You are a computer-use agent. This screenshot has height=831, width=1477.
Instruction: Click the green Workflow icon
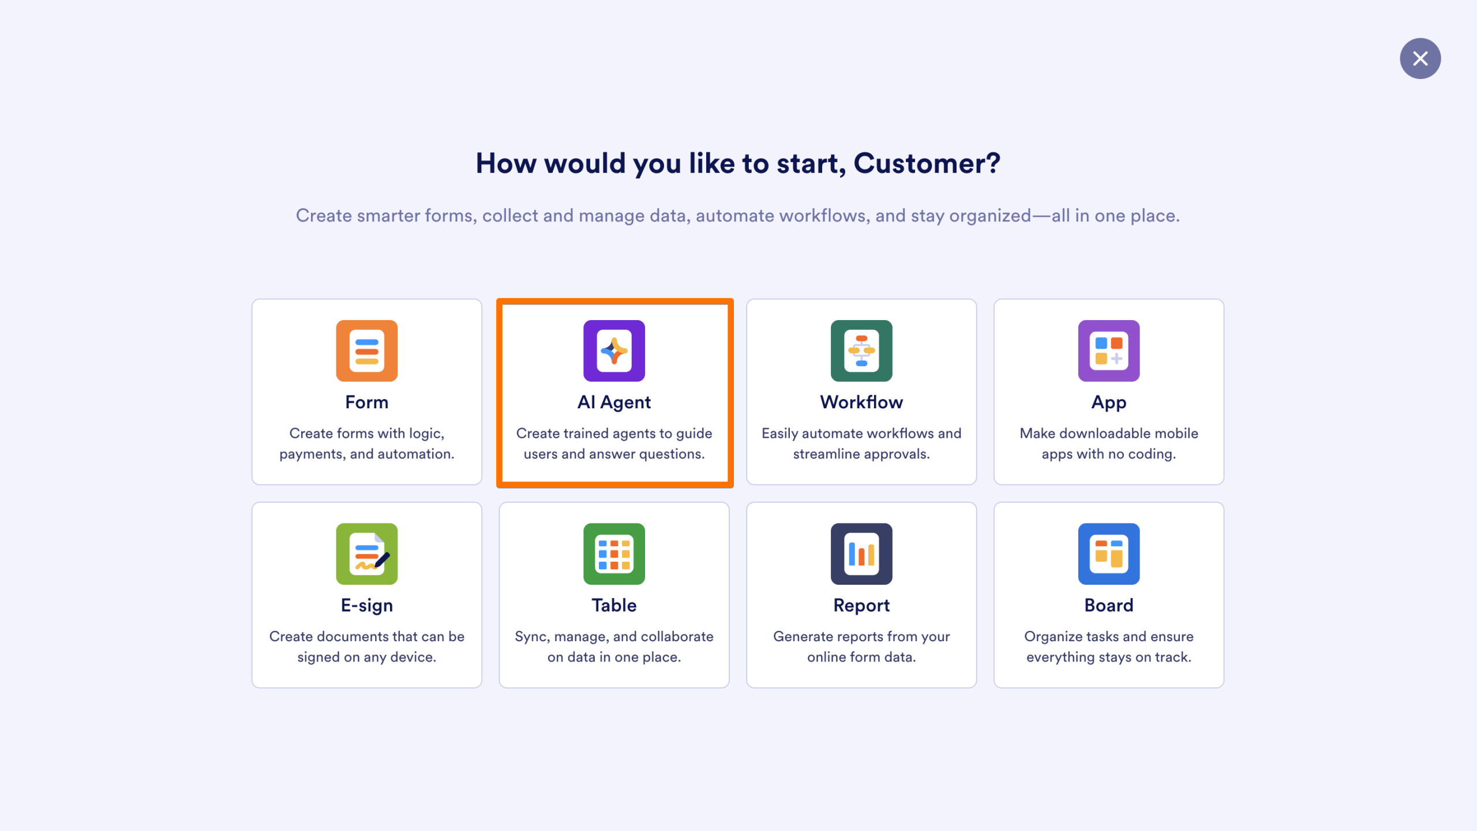[x=861, y=351]
